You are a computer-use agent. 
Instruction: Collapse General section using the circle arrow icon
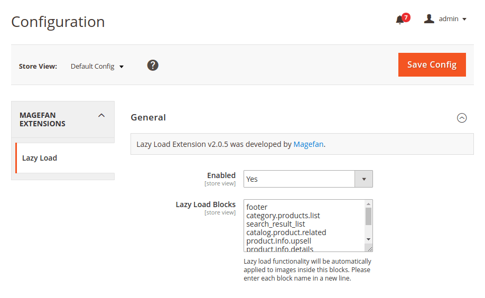[x=462, y=118]
